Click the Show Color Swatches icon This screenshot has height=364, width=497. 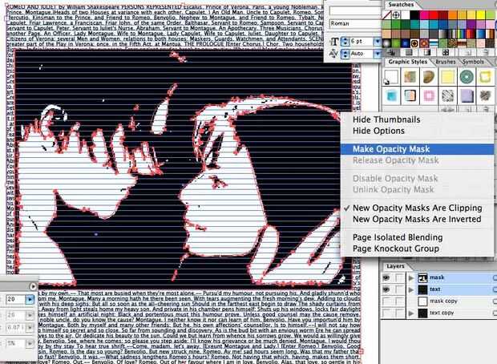409,53
